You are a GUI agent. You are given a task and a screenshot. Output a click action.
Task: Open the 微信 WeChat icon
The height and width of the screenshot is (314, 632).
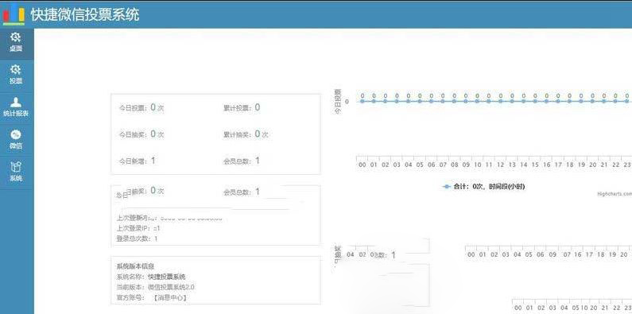click(16, 134)
